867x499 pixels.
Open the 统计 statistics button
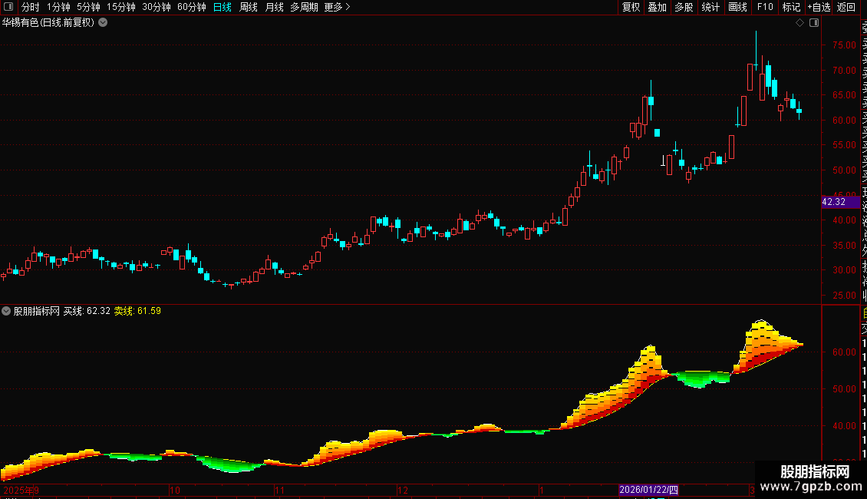coord(710,7)
